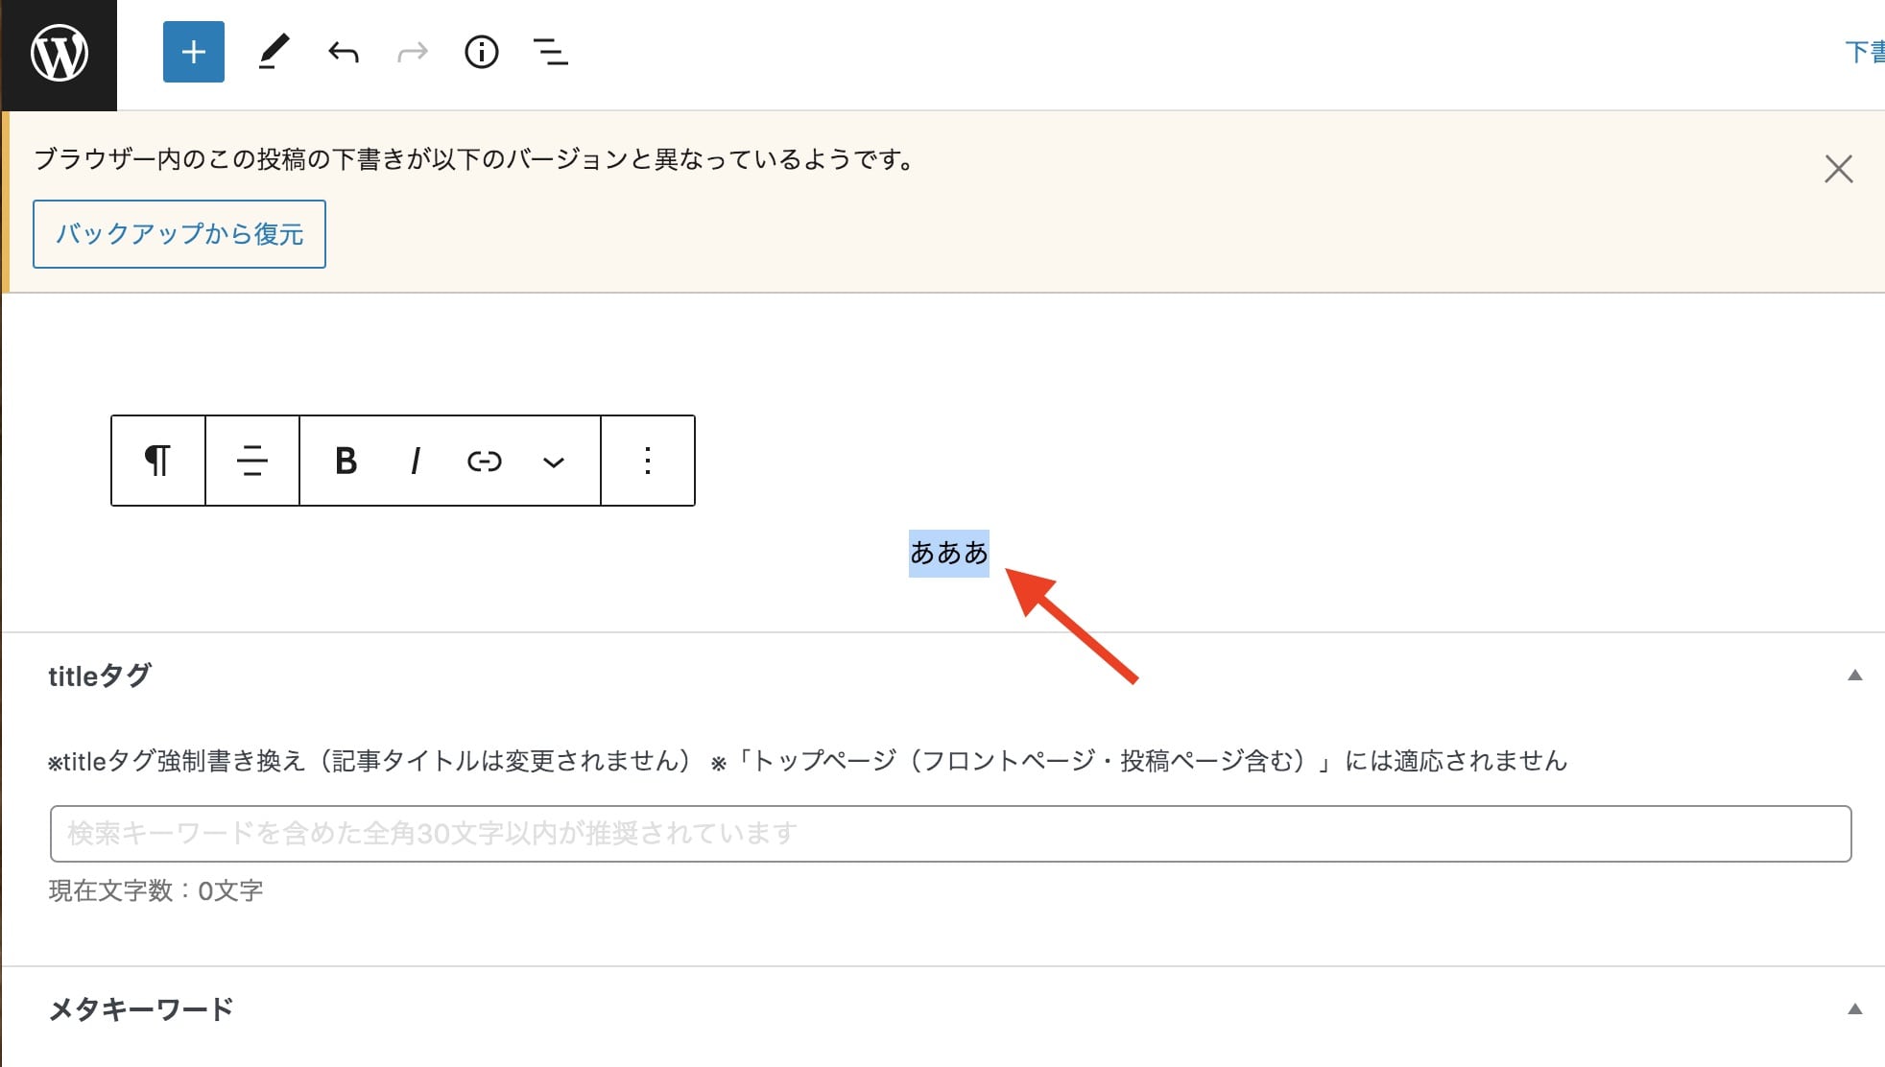
Task: Redo the undone edit
Action: click(413, 52)
